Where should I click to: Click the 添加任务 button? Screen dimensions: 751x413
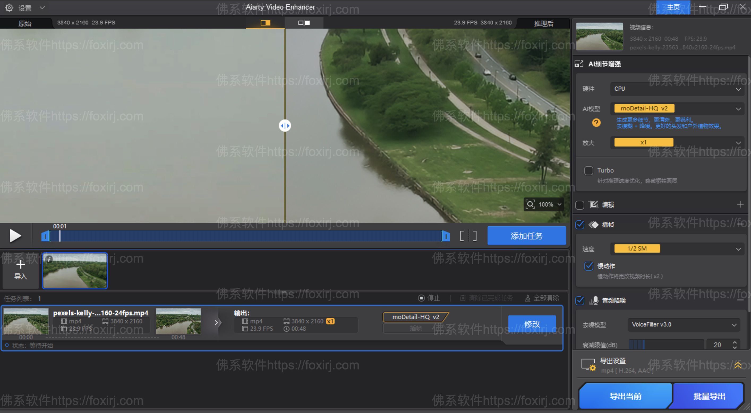pyautogui.click(x=527, y=235)
